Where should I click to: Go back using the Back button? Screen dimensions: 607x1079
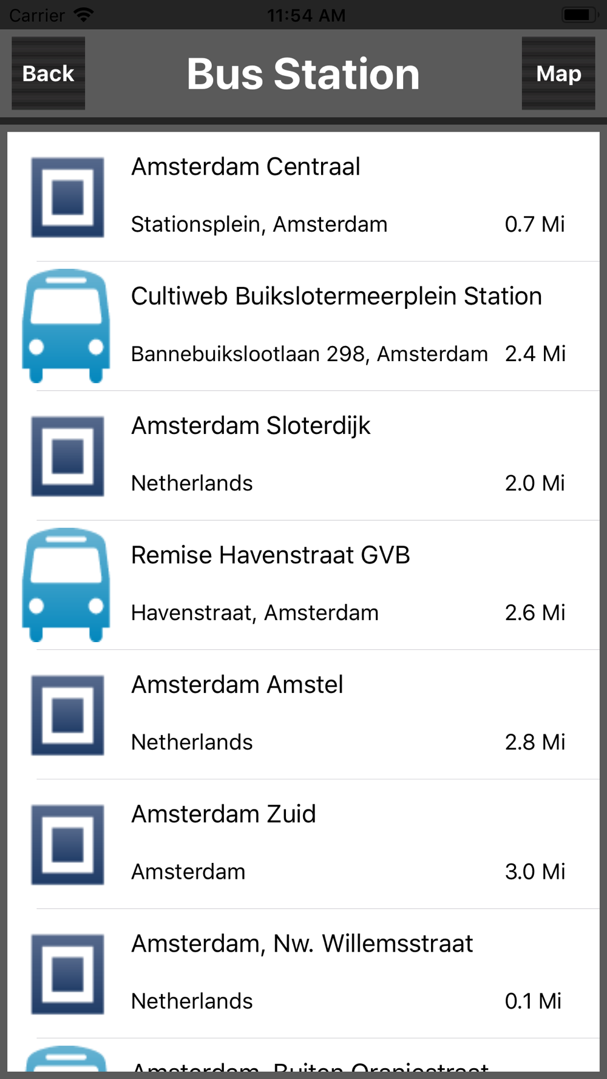pos(49,73)
